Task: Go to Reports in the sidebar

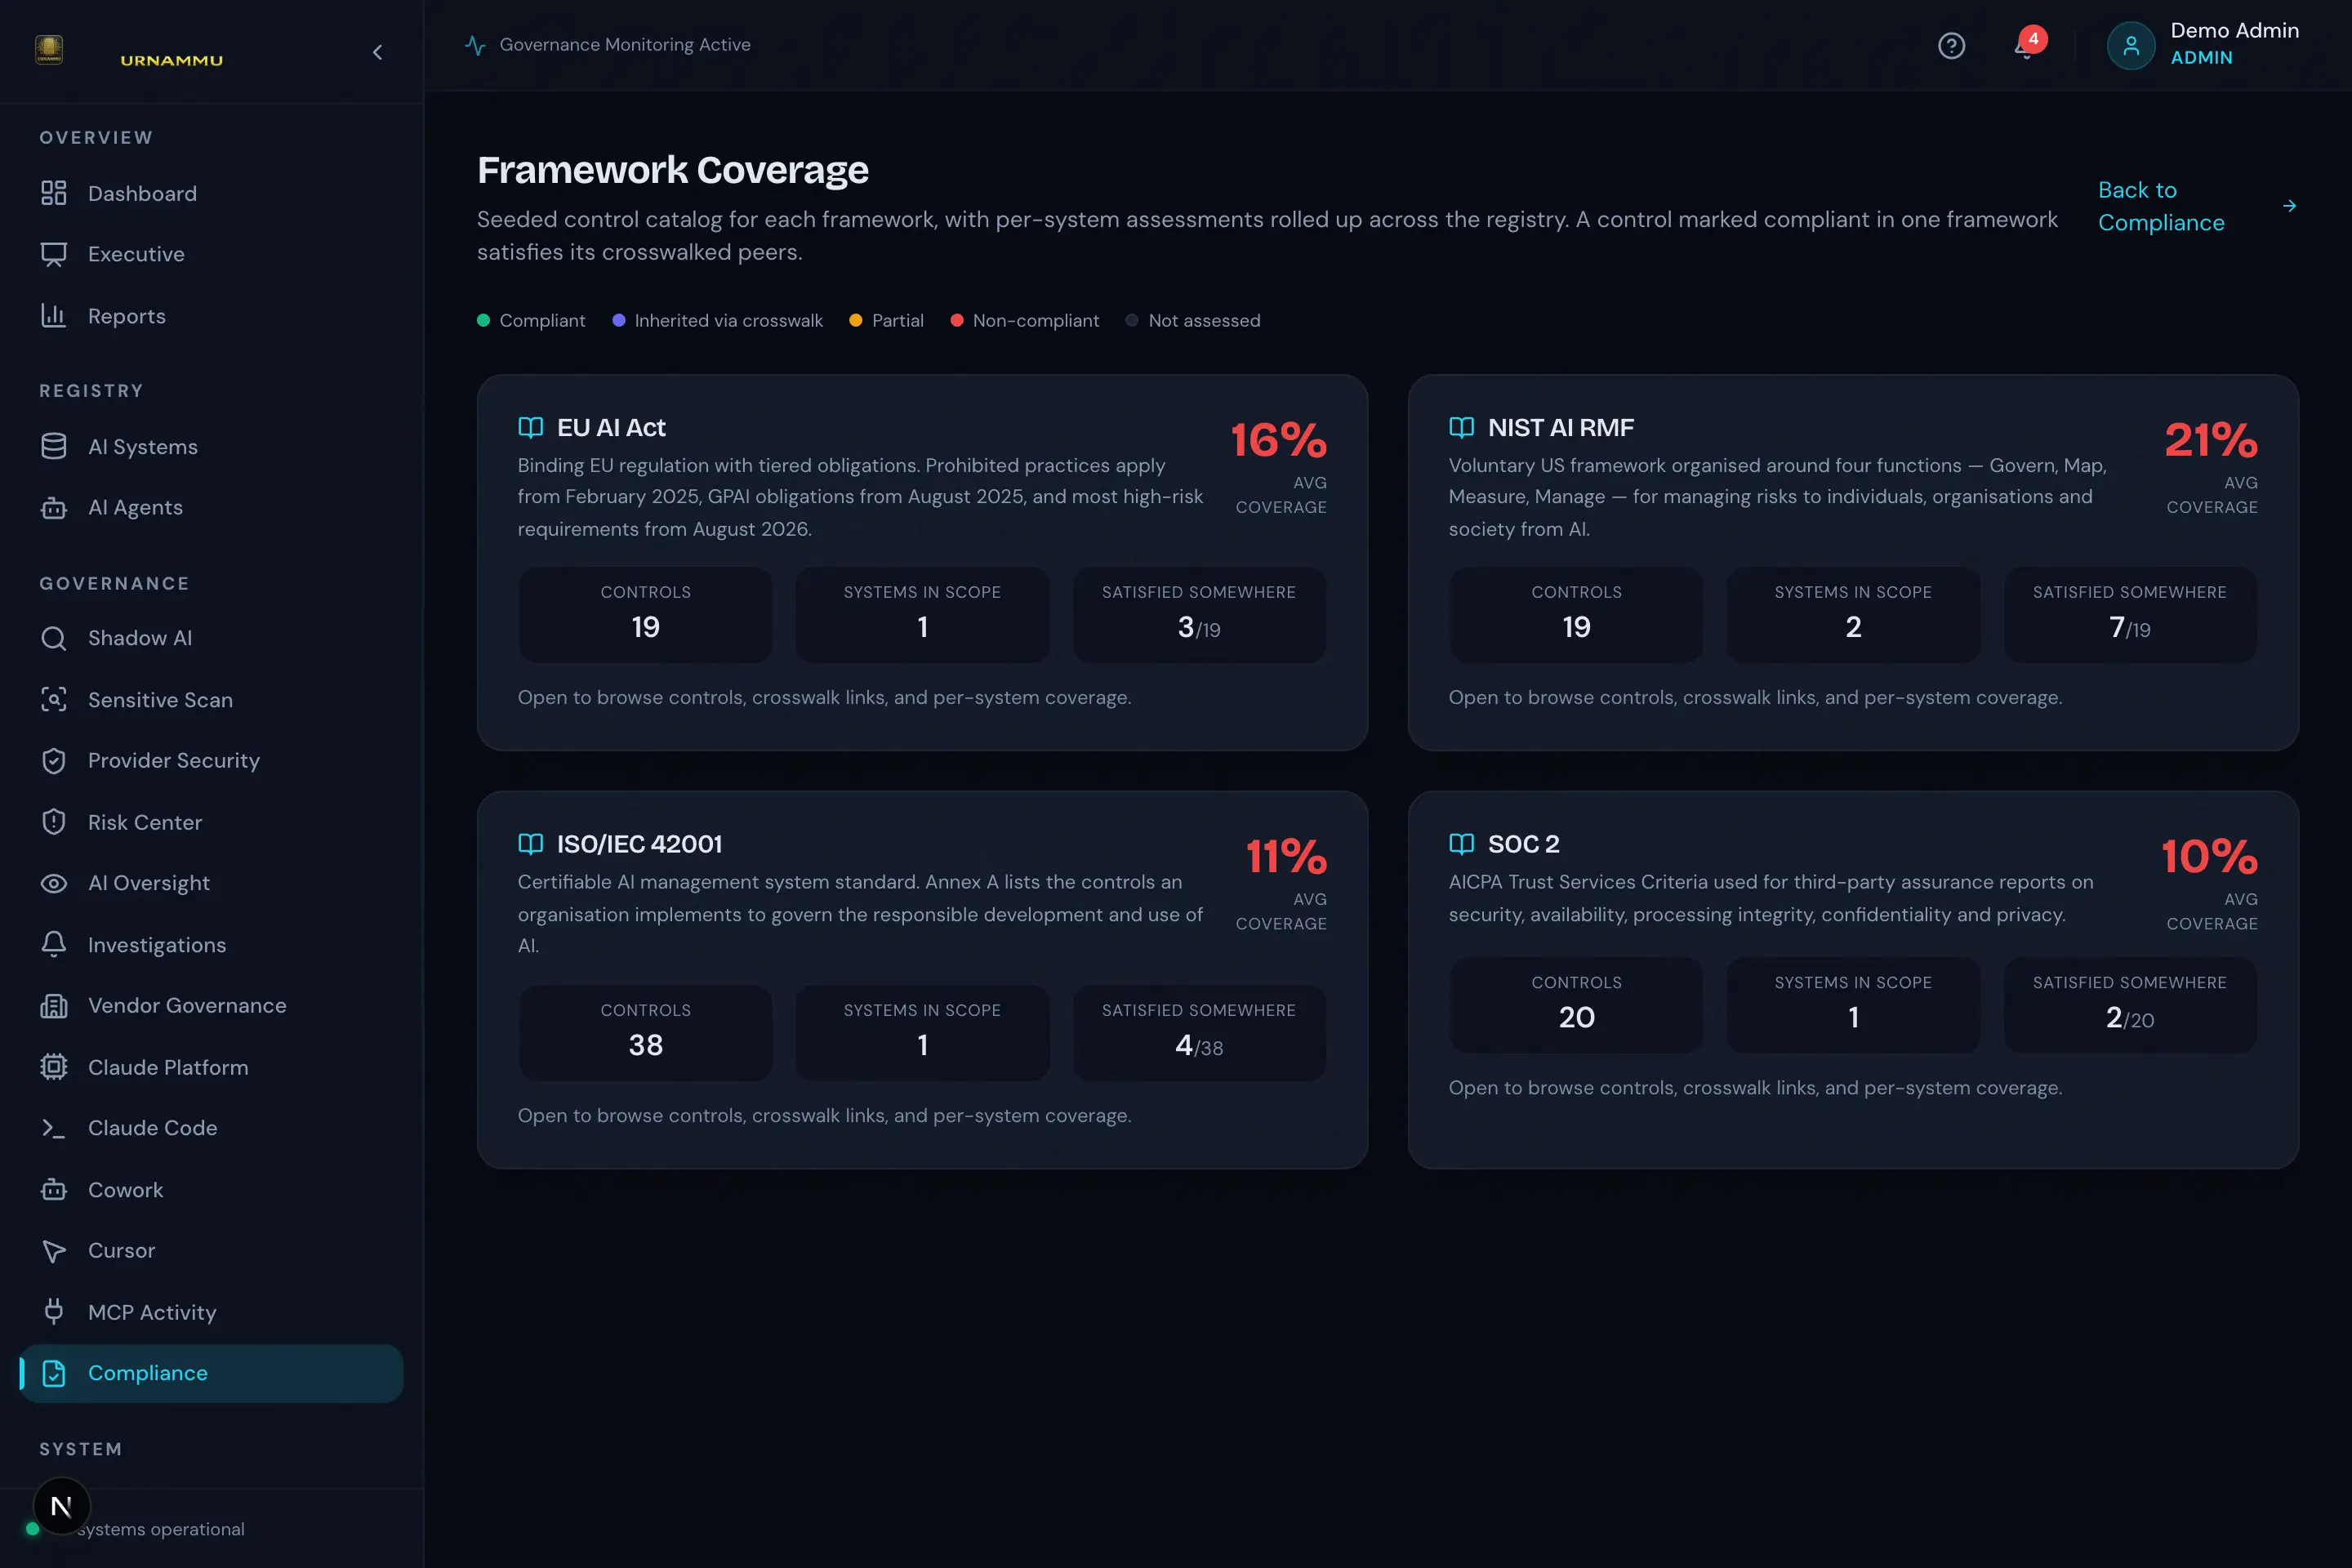Action: point(211,316)
